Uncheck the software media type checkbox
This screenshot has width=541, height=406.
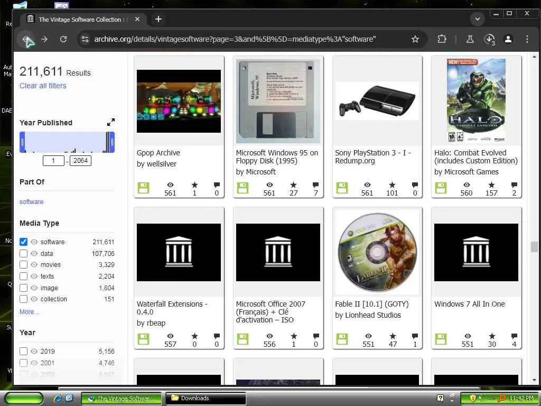click(x=23, y=242)
